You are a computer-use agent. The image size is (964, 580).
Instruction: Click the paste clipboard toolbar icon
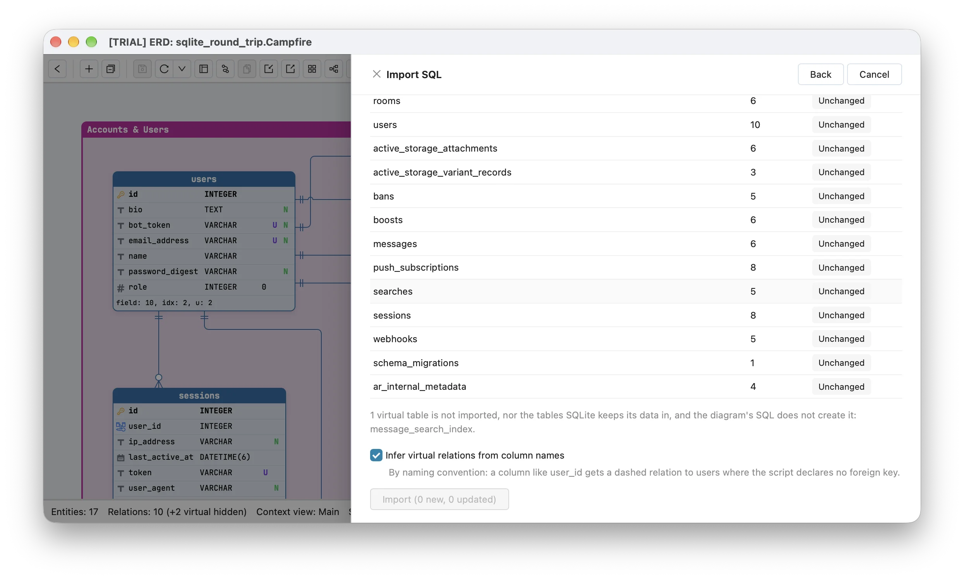point(247,69)
